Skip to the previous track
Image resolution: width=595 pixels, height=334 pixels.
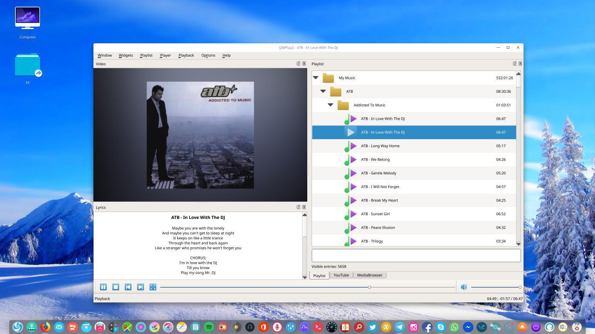(x=128, y=287)
